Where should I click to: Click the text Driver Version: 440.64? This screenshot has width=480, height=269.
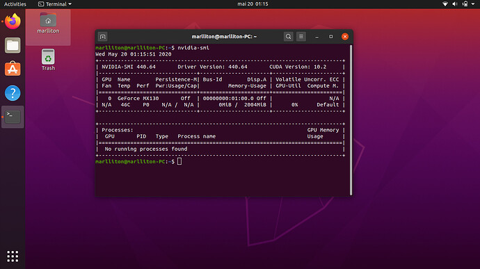pyautogui.click(x=212, y=67)
